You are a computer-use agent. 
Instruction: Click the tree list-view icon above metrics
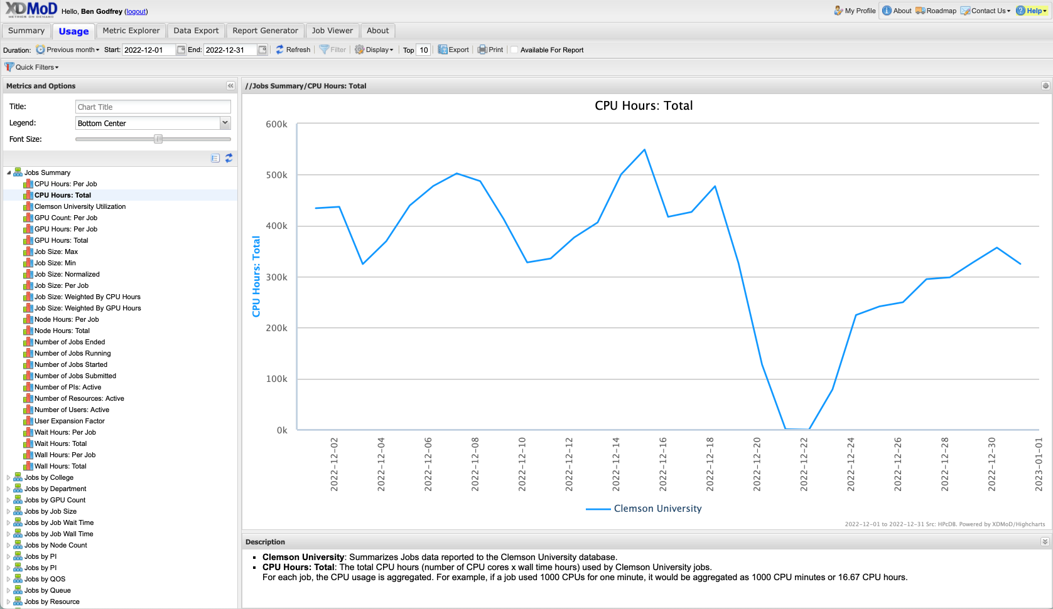click(x=215, y=158)
